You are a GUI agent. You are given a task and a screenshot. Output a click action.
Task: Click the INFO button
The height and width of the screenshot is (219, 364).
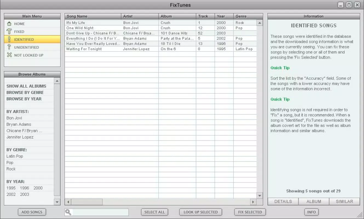(x=311, y=212)
